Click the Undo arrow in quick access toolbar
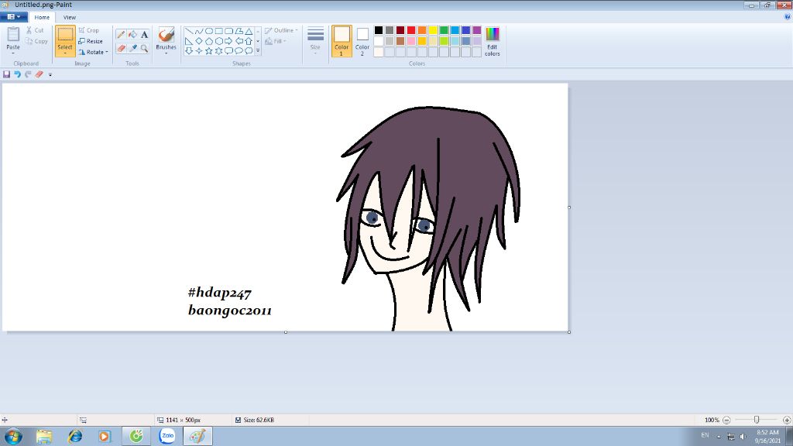Screen dimensions: 793x446 point(17,74)
